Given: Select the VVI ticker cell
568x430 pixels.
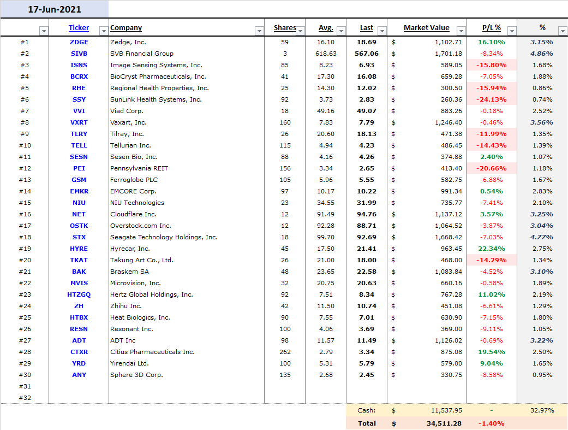Looking at the screenshot, I should point(79,111).
